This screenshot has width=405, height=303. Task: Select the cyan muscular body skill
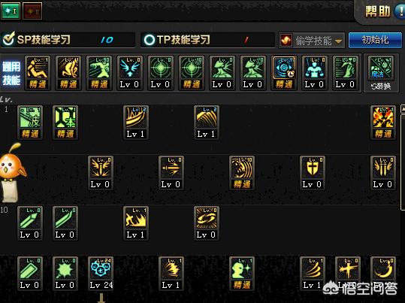point(314,73)
